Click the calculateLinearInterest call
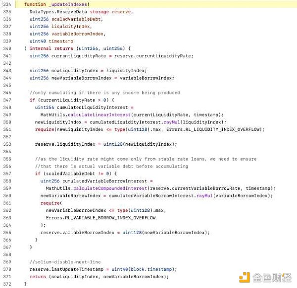 pos(99,115)
